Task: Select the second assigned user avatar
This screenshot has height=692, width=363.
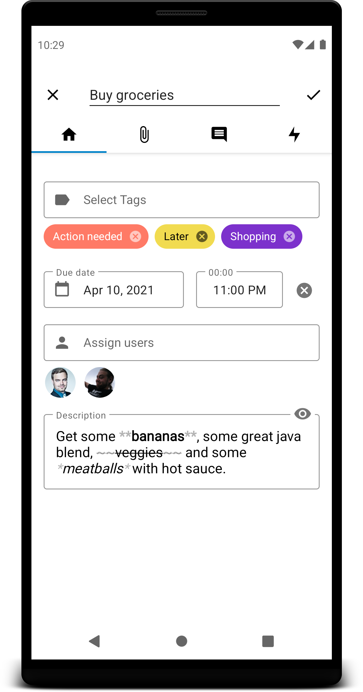Action: [x=100, y=382]
